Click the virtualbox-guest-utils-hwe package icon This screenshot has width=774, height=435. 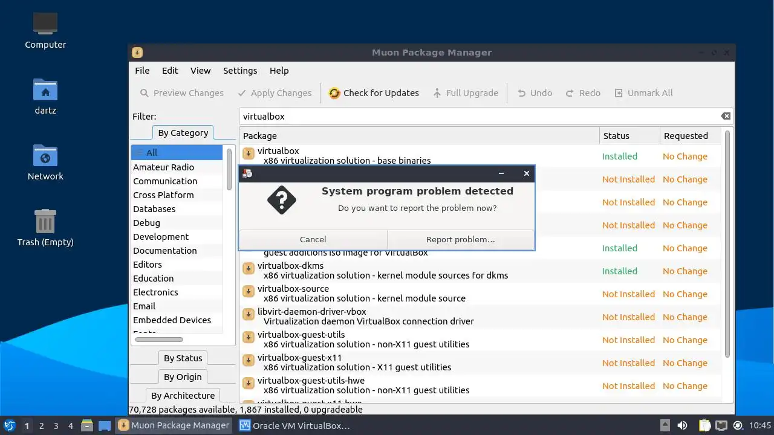248,383
